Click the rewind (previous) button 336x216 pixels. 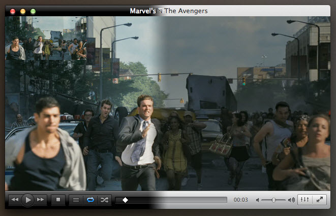click(x=15, y=200)
